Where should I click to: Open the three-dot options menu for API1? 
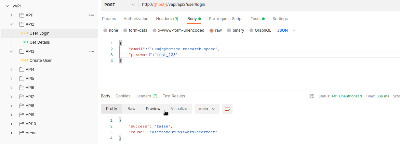coord(91,15)
